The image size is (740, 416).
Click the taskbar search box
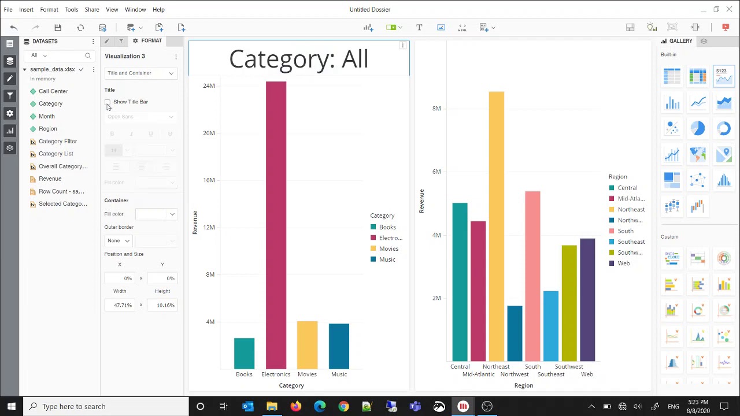(106, 406)
